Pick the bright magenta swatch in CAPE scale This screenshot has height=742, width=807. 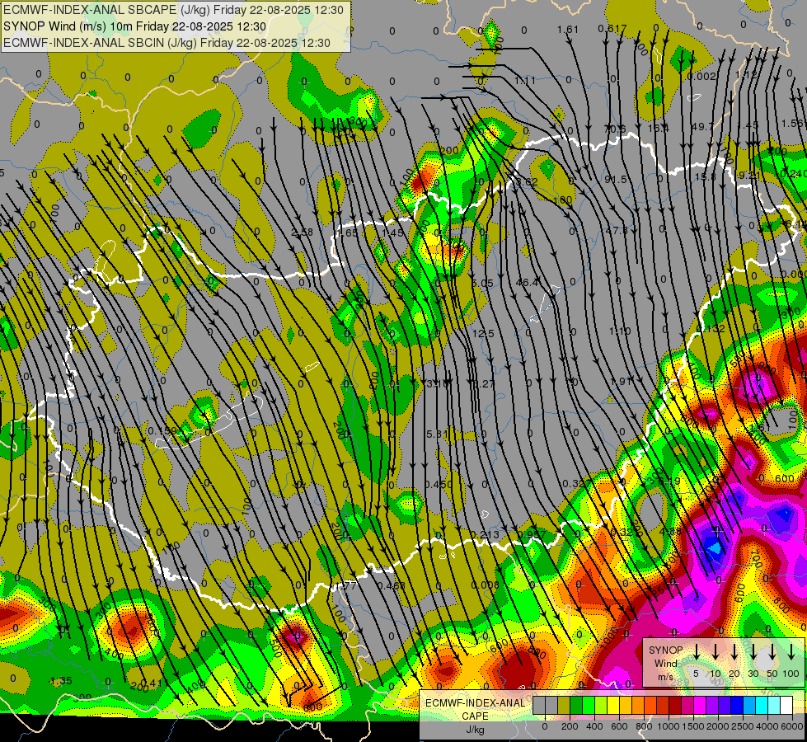click(x=700, y=705)
